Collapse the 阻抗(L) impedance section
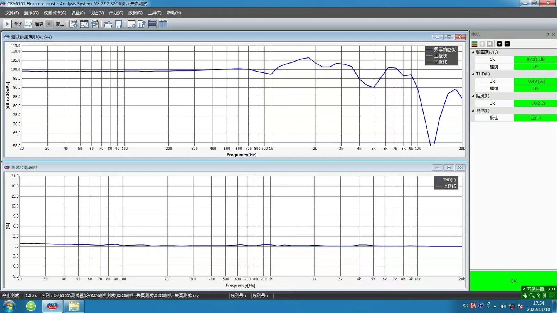Viewport: 557px width, 313px height. (473, 96)
